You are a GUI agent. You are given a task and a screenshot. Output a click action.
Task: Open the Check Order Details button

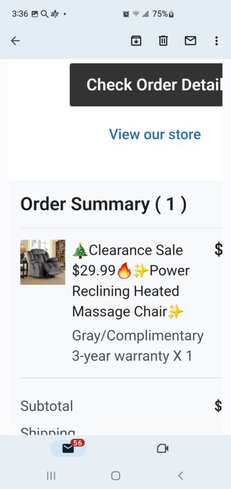coord(146,85)
